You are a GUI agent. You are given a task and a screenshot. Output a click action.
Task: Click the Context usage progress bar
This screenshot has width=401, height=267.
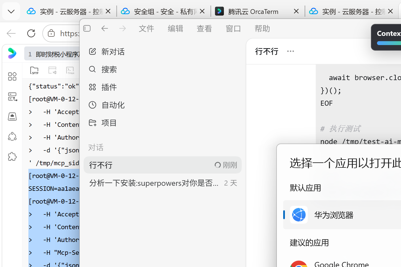coord(389,43)
